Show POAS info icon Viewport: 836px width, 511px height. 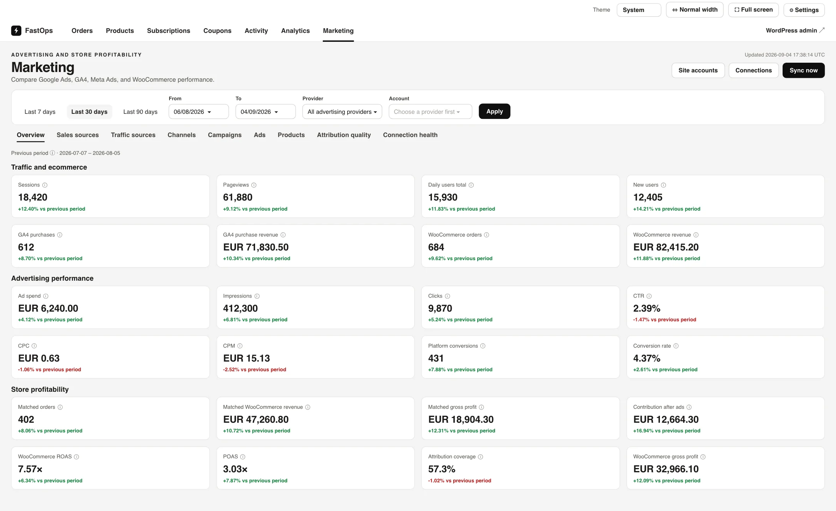click(x=243, y=457)
